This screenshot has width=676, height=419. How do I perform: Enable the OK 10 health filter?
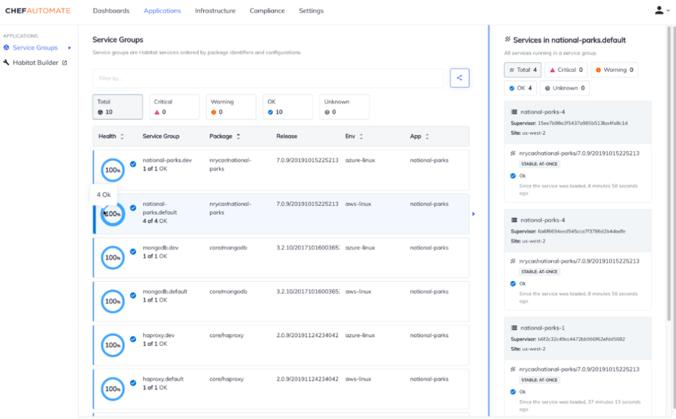coord(287,106)
